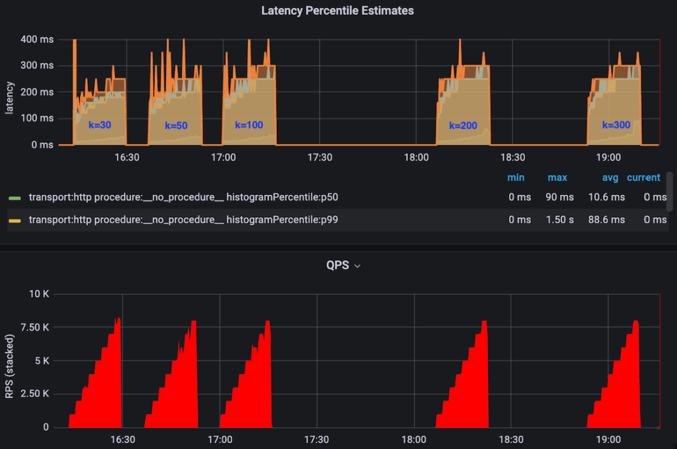Click the 400 ms y-axis label
The width and height of the screenshot is (677, 449).
coord(40,39)
